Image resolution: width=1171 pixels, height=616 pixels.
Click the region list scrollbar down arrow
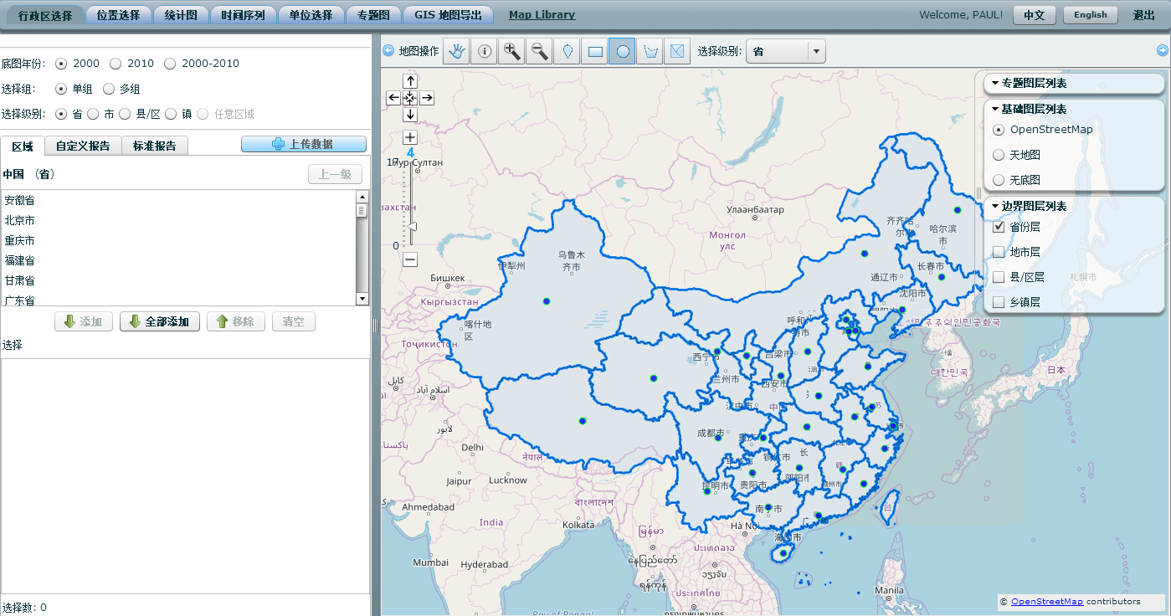[x=362, y=299]
